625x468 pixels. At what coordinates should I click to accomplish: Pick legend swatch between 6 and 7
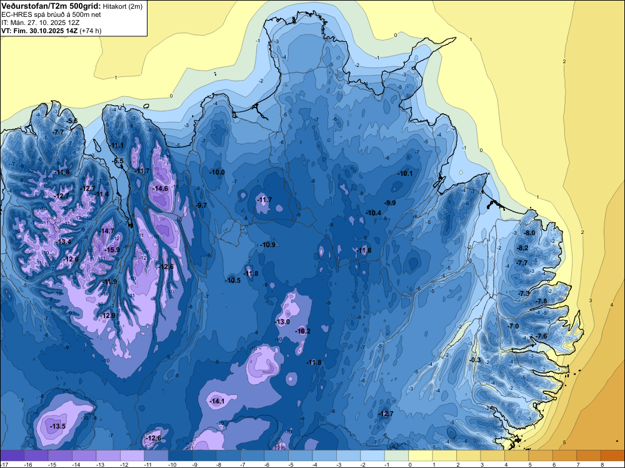[x=565, y=455]
